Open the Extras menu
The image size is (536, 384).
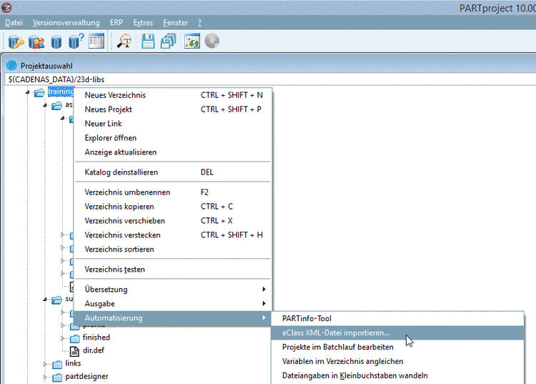click(143, 23)
